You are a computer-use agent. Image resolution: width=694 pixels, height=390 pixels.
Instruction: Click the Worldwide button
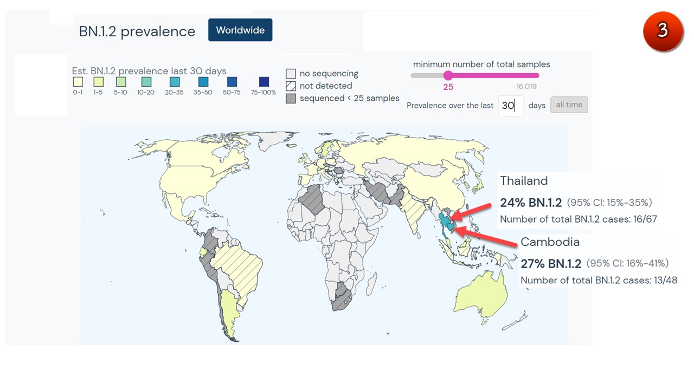point(240,30)
